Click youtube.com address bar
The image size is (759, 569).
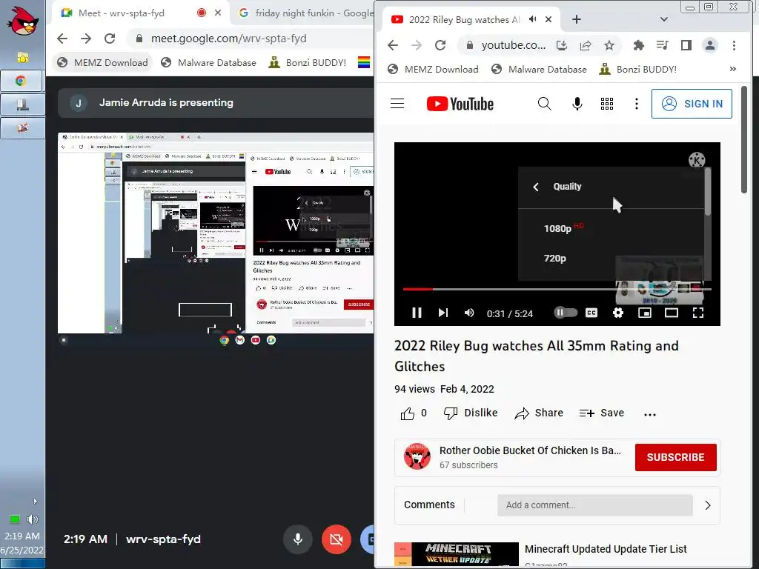513,45
